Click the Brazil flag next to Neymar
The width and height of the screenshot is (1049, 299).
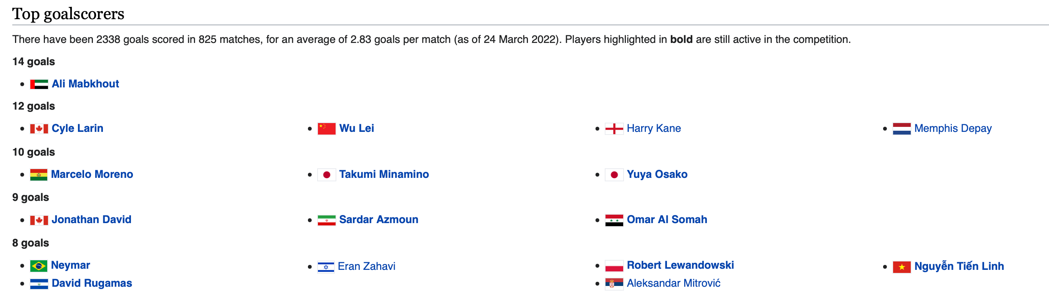coord(39,266)
